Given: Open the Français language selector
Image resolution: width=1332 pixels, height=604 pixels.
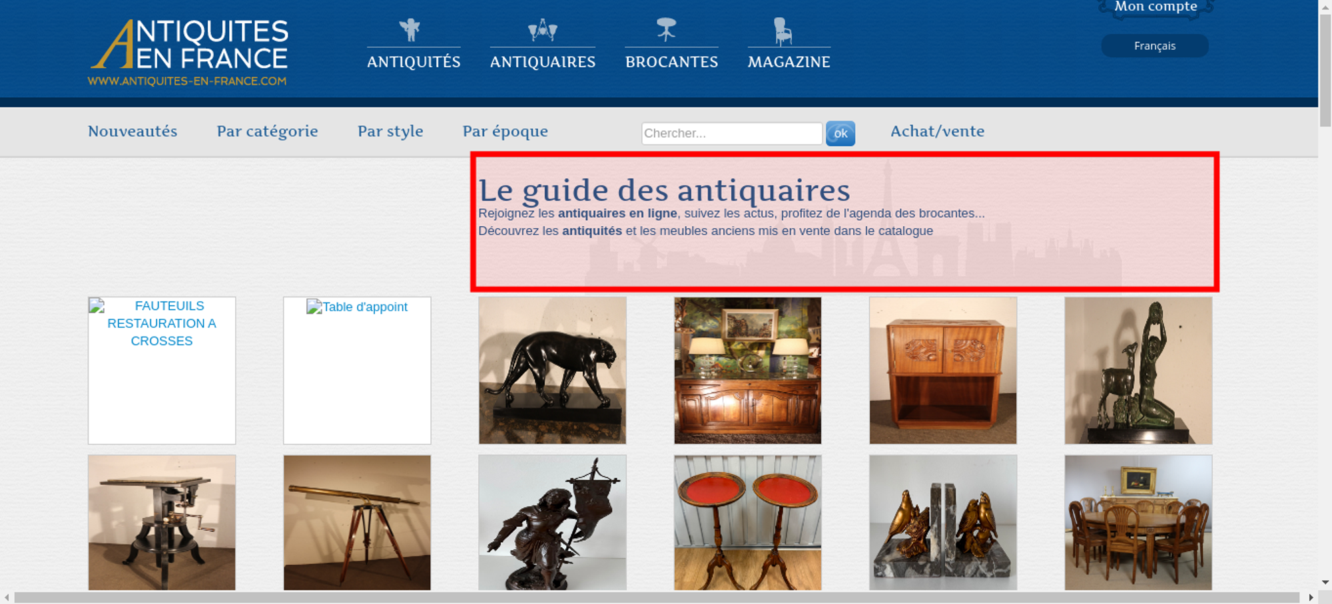Looking at the screenshot, I should pos(1154,46).
